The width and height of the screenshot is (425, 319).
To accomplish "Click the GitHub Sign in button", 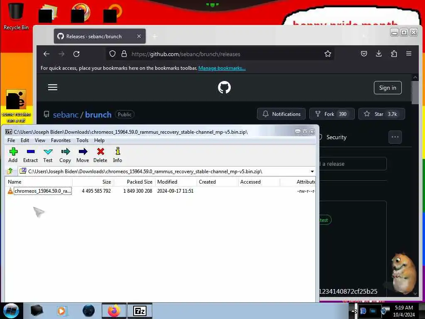I will pos(388,88).
